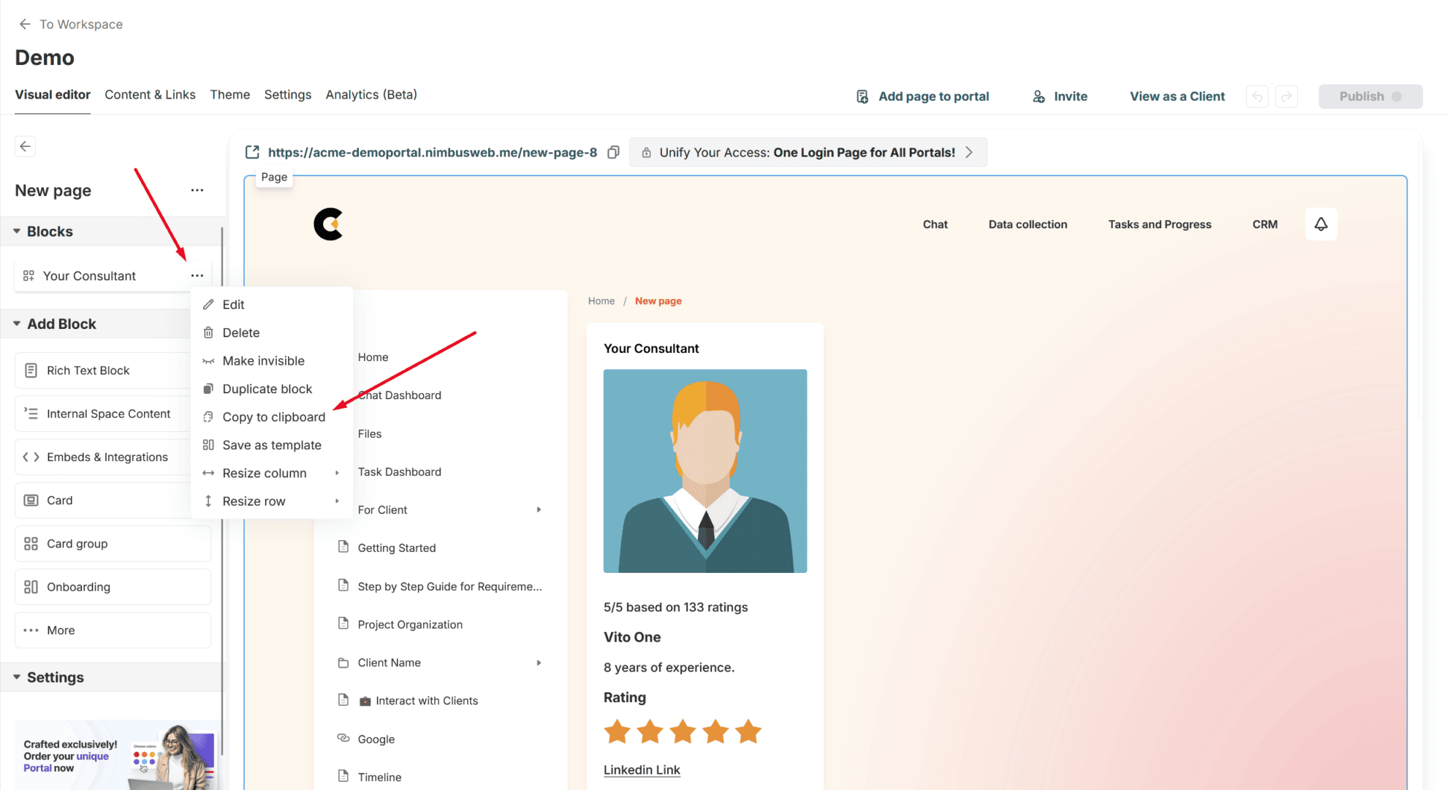The image size is (1447, 790).
Task: Open Your Consultant block options menu
Action: (197, 276)
